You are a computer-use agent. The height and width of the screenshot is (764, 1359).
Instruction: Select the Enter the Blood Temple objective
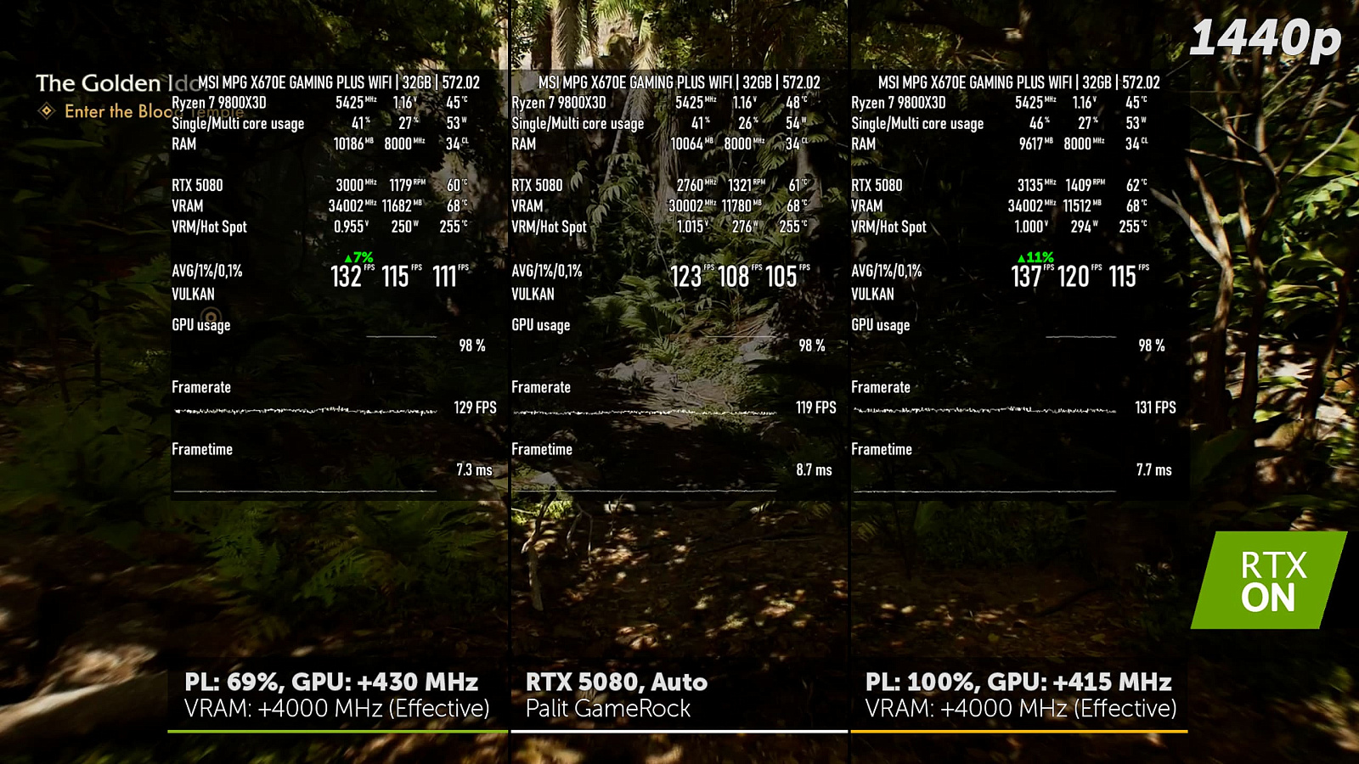[153, 111]
